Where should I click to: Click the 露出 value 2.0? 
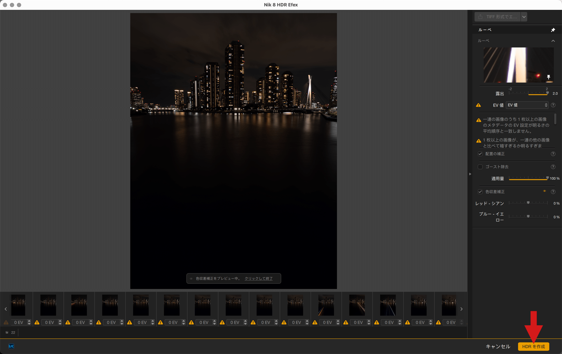click(x=555, y=94)
